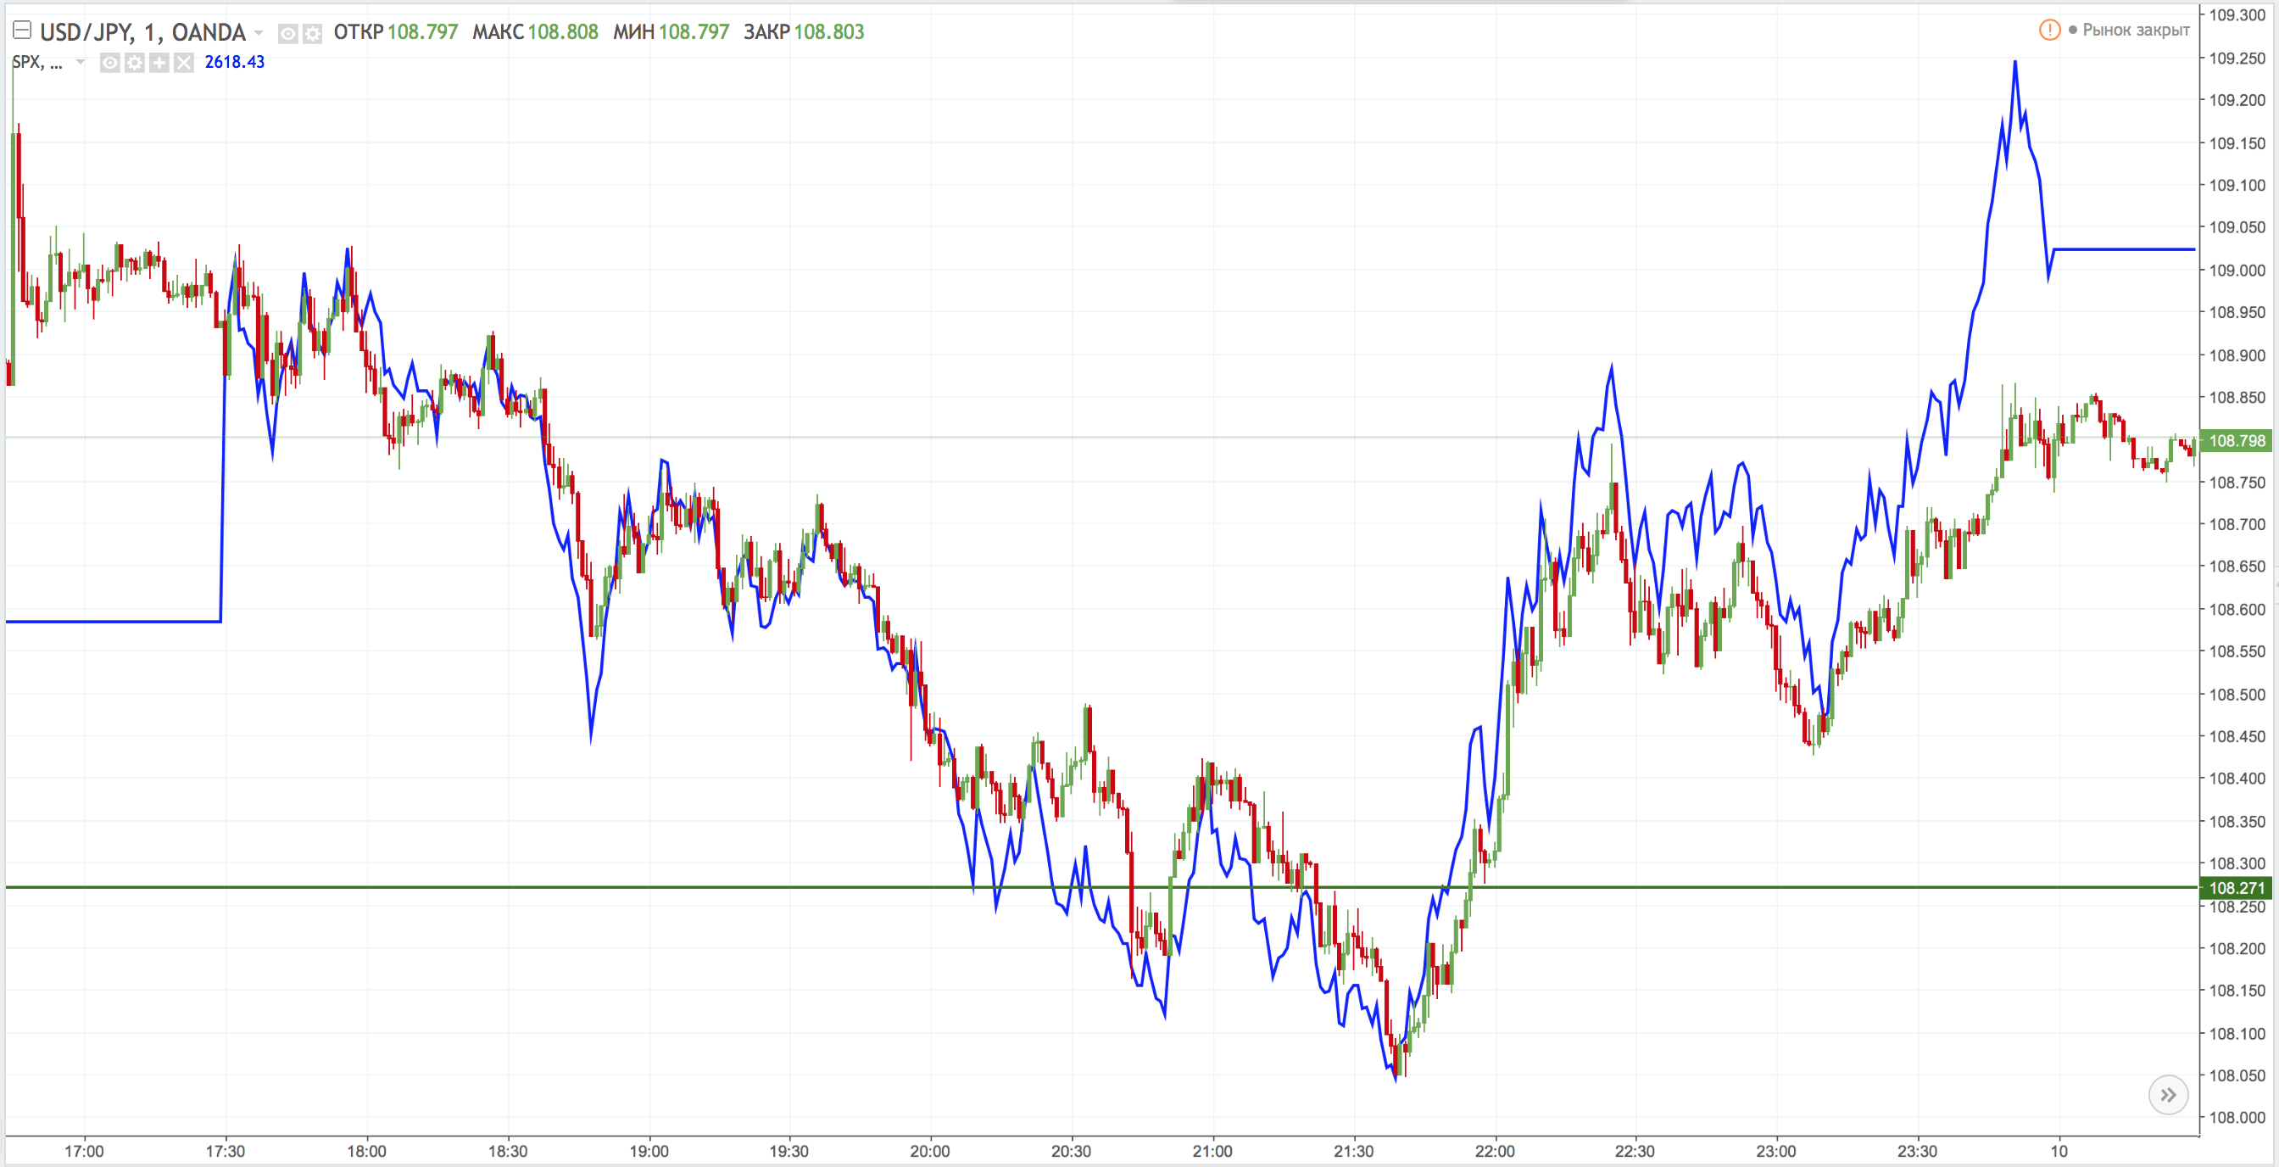This screenshot has height=1167, width=2279.
Task: Click the МИН value 108.797
Action: 694,32
